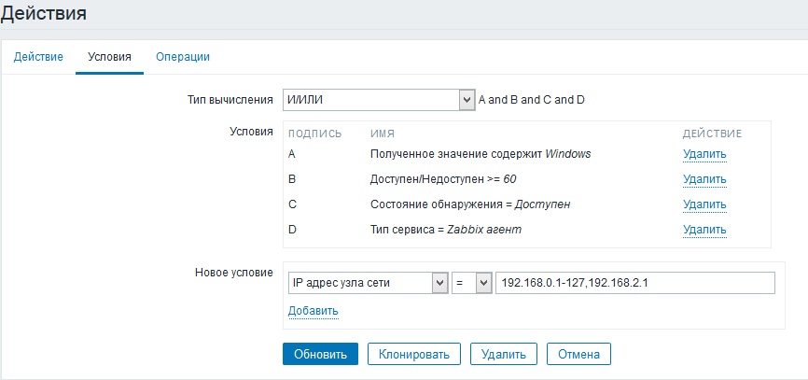Click the Подпись column header

click(x=315, y=134)
